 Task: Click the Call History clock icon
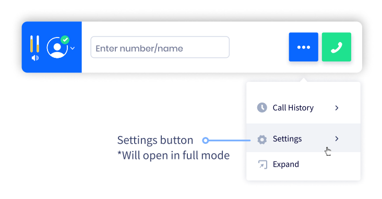[x=262, y=107]
